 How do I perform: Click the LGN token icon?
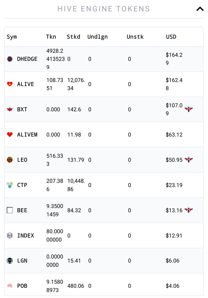click(10, 261)
